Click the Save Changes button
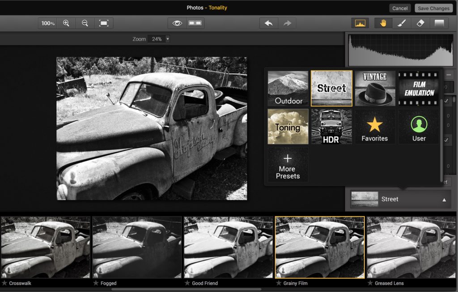Viewport: 458px width, 292px height. point(433,8)
